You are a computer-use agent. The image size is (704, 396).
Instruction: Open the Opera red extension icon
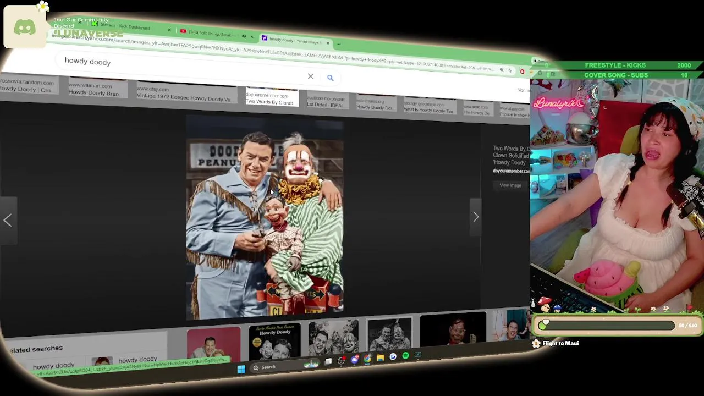[x=522, y=71]
